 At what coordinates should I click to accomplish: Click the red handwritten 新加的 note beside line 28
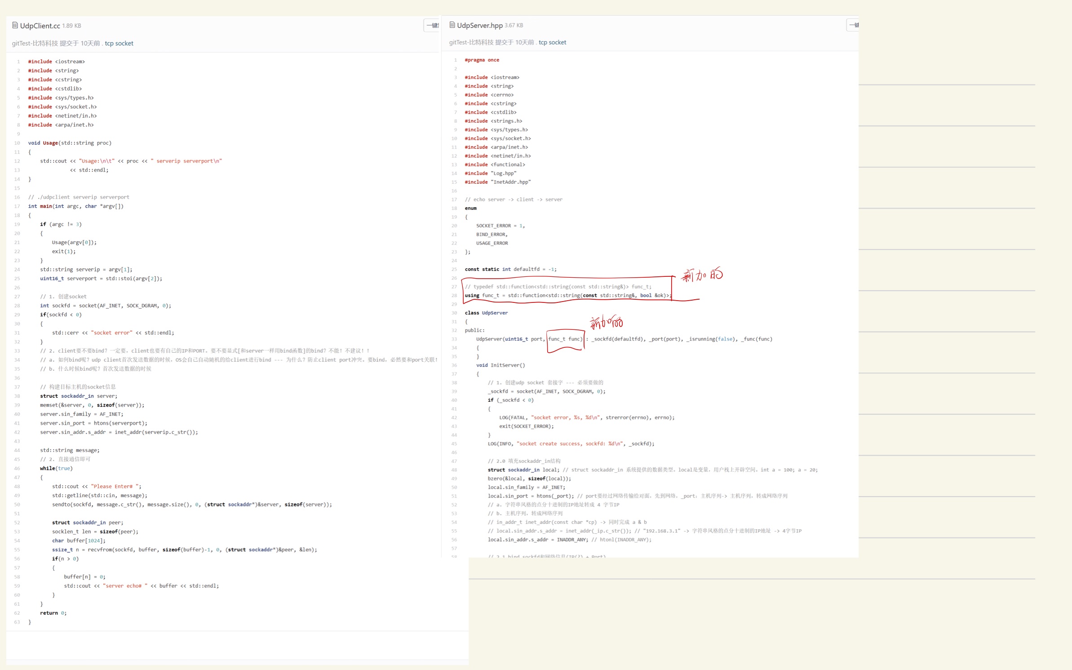702,275
